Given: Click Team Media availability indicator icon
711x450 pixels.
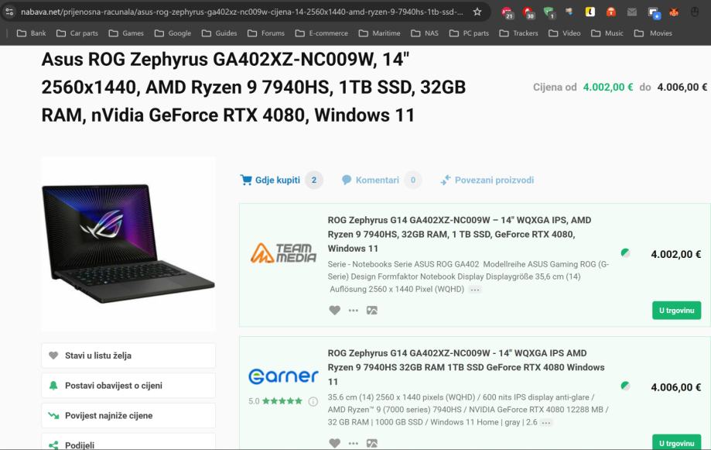Looking at the screenshot, I should [625, 253].
